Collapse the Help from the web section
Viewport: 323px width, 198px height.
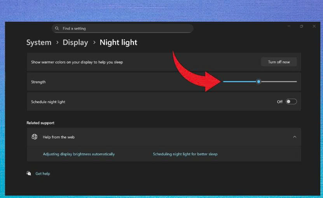tap(295, 137)
